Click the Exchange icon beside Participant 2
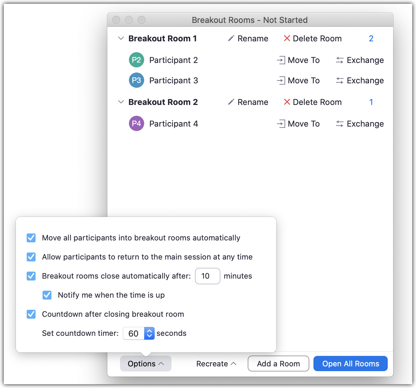 (x=339, y=60)
